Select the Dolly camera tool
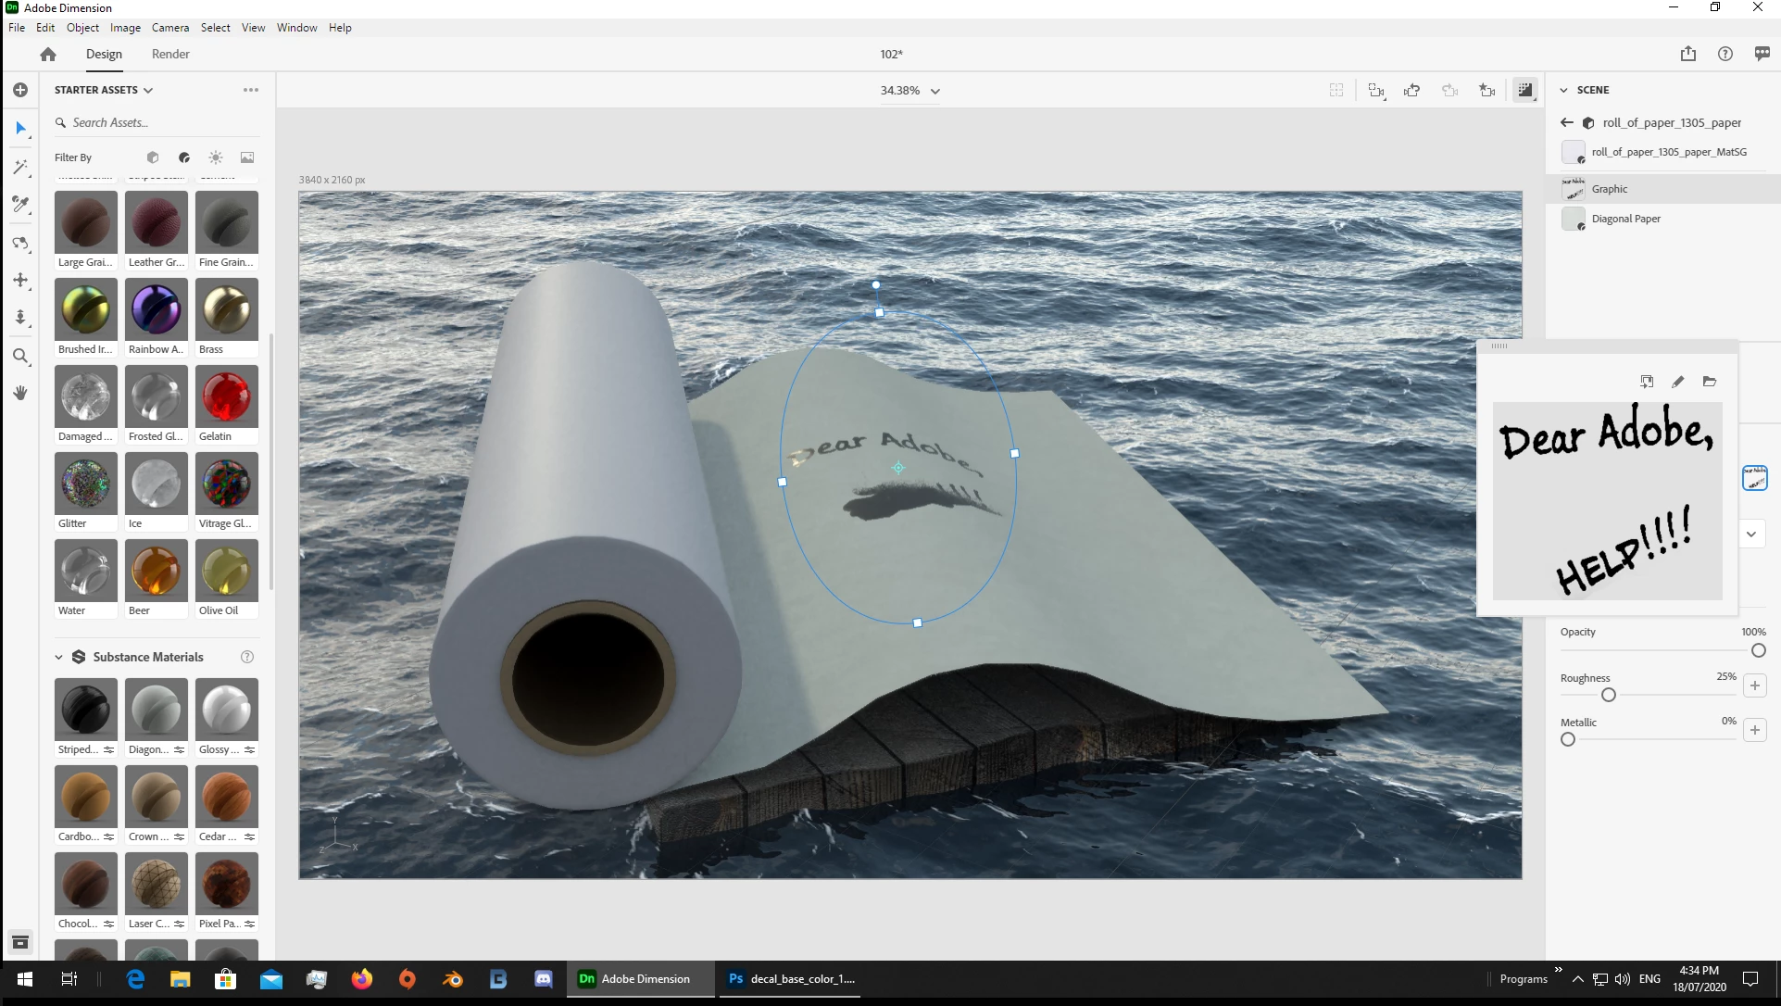This screenshot has height=1006, width=1781. (x=20, y=318)
